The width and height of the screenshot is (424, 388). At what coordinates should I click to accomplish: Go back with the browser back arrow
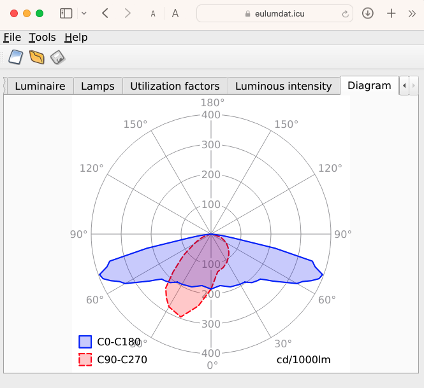pos(105,13)
